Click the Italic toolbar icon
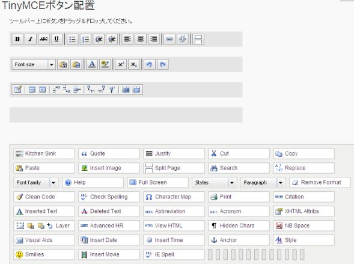Image resolution: width=354 pixels, height=264 pixels. tap(31, 39)
